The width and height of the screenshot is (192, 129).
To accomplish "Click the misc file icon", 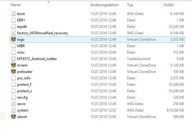I will [x=13, y=52].
